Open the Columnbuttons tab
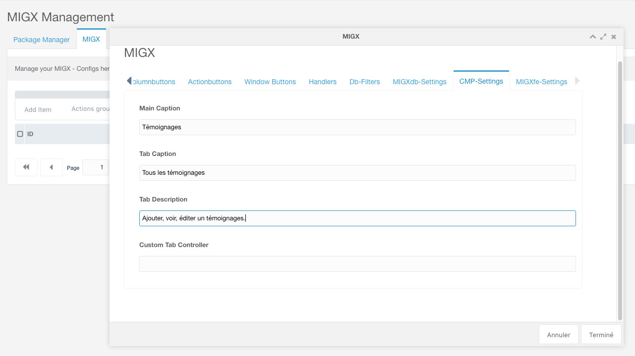Image resolution: width=635 pixels, height=356 pixels. (x=154, y=82)
